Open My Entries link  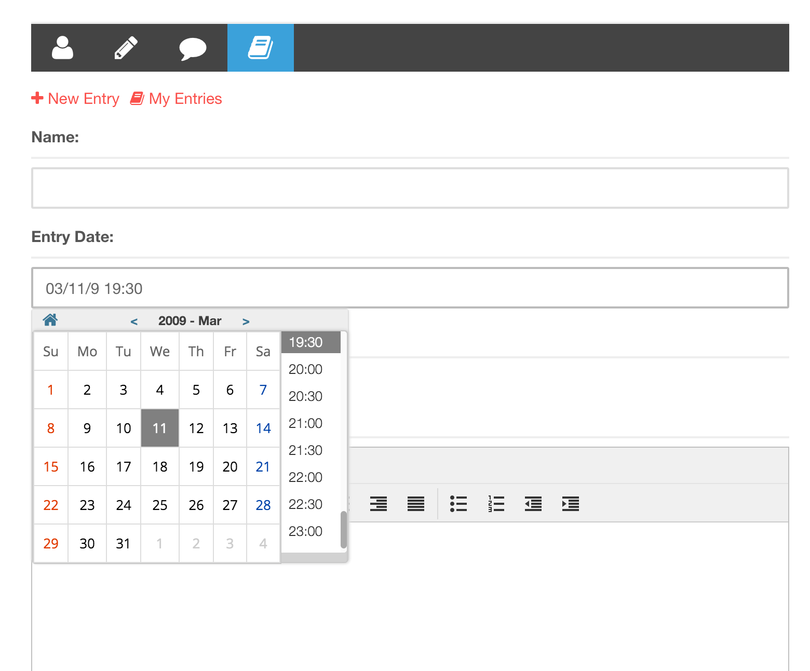pyautogui.click(x=176, y=99)
